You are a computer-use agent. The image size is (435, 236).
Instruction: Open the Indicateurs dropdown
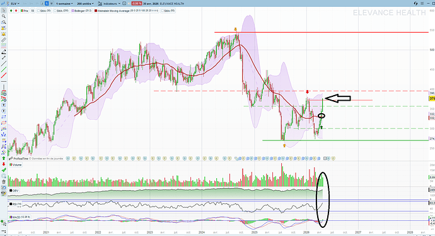click(109, 4)
